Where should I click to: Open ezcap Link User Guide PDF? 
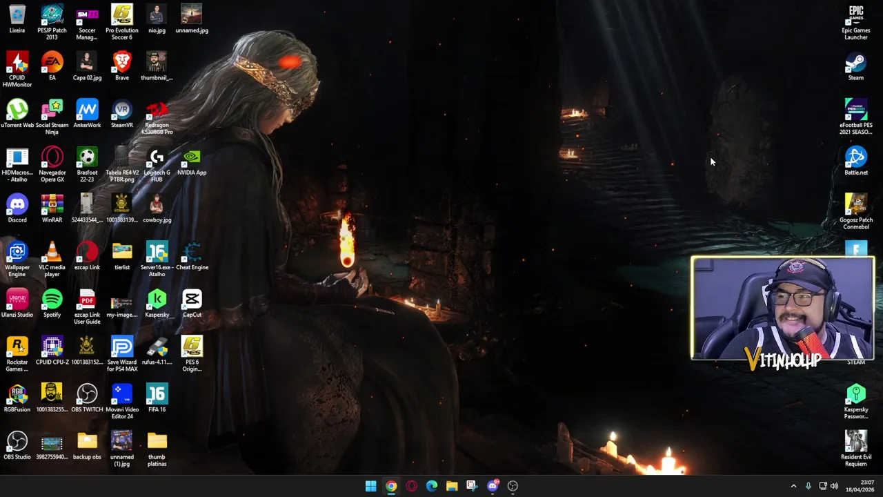[x=87, y=307]
